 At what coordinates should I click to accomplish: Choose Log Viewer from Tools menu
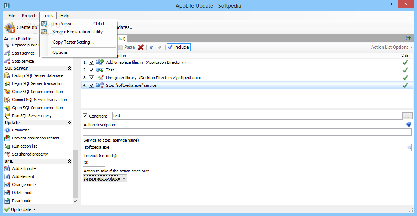point(78,24)
